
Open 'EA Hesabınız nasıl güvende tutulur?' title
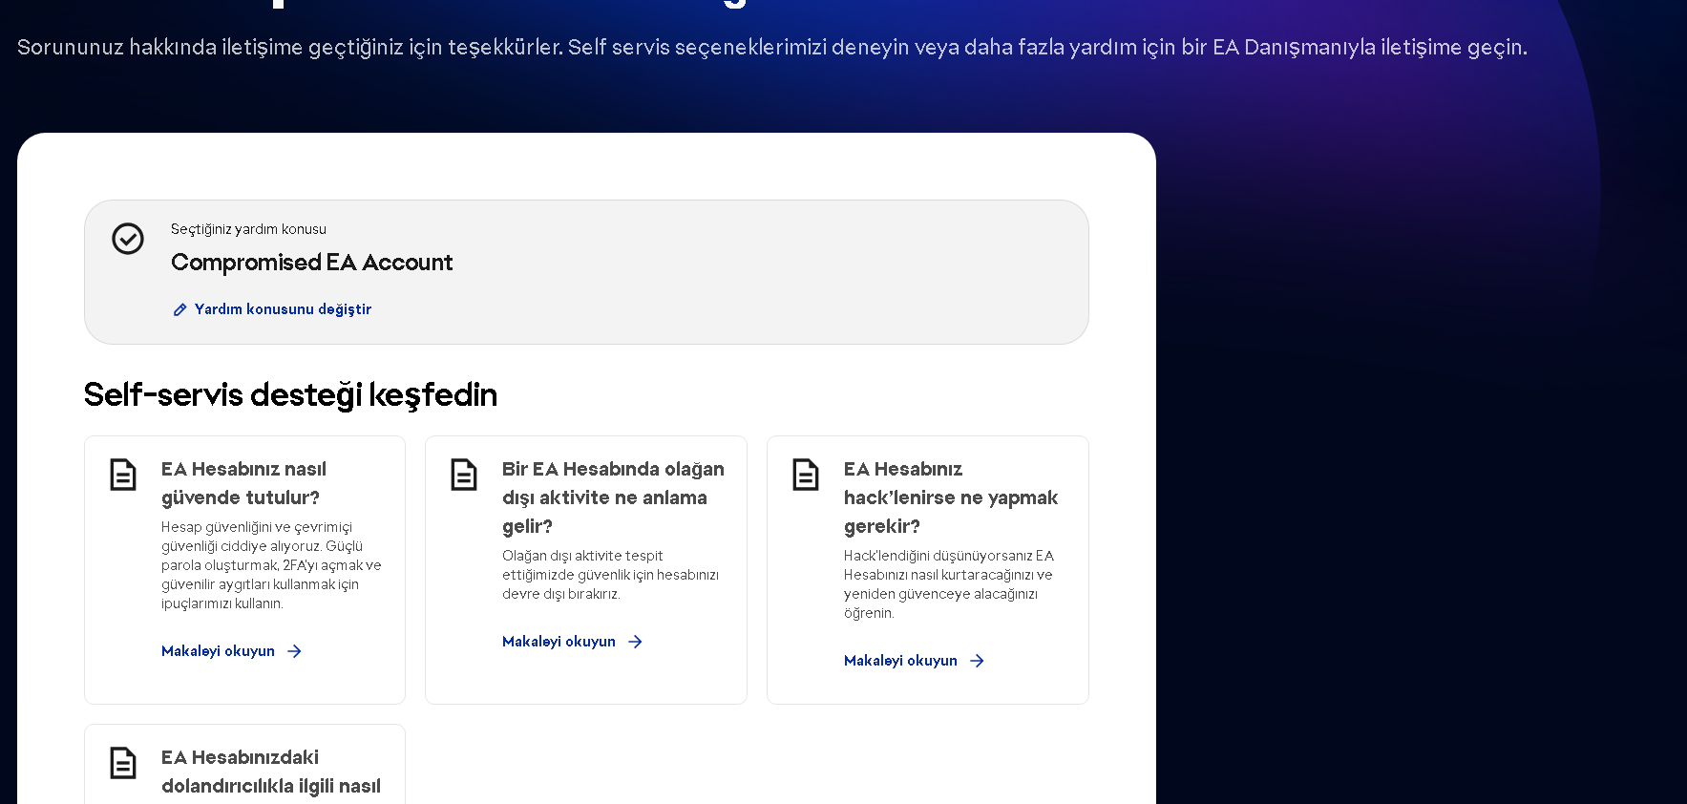tap(243, 483)
